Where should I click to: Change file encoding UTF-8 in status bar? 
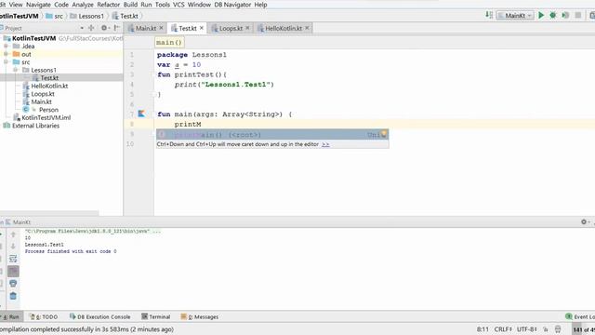[x=527, y=329]
